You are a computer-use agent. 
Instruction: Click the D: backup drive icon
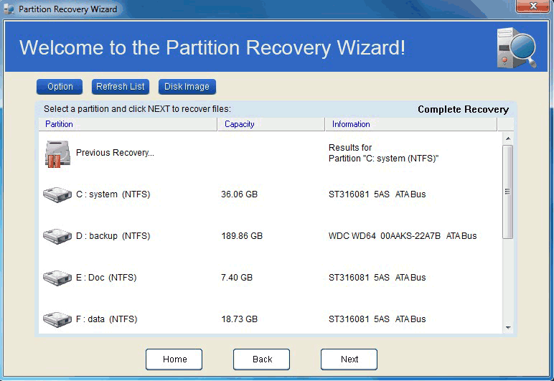(x=57, y=236)
